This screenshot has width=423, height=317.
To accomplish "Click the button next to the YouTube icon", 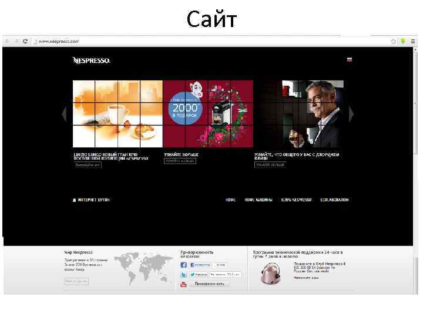I will pos(209,284).
